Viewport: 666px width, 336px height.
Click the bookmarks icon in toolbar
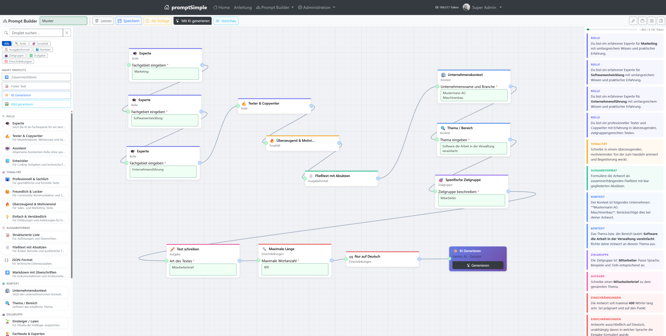coord(661,21)
